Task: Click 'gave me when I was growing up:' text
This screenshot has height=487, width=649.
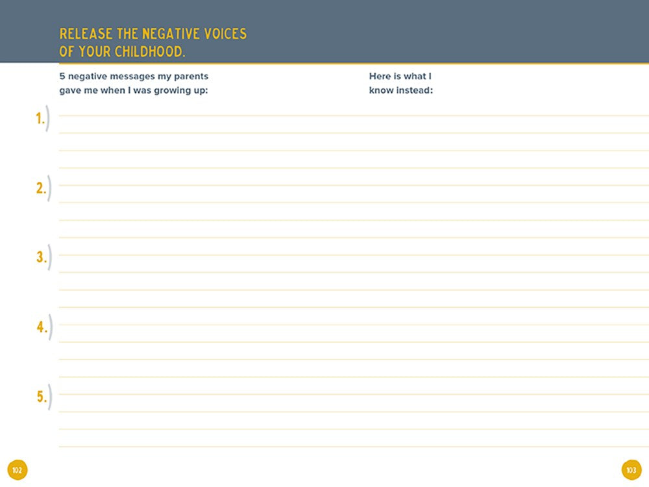Action: tap(133, 90)
